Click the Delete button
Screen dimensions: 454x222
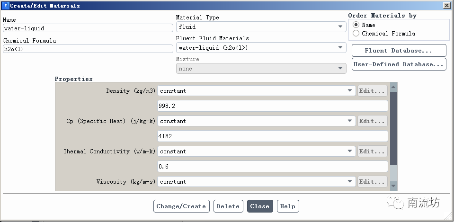tap(228, 206)
